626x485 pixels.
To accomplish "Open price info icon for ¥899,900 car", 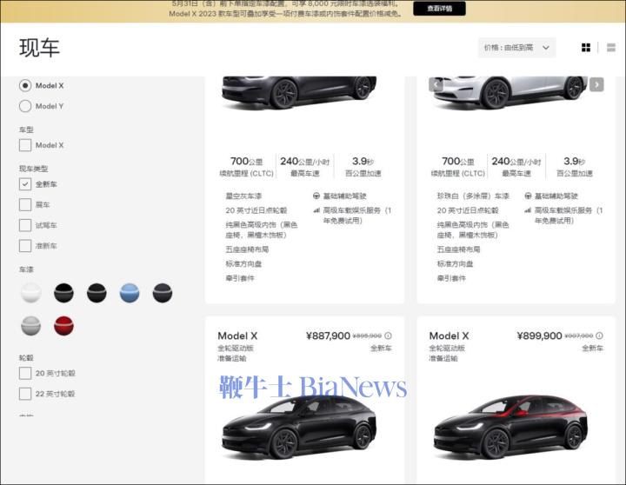I will point(599,336).
